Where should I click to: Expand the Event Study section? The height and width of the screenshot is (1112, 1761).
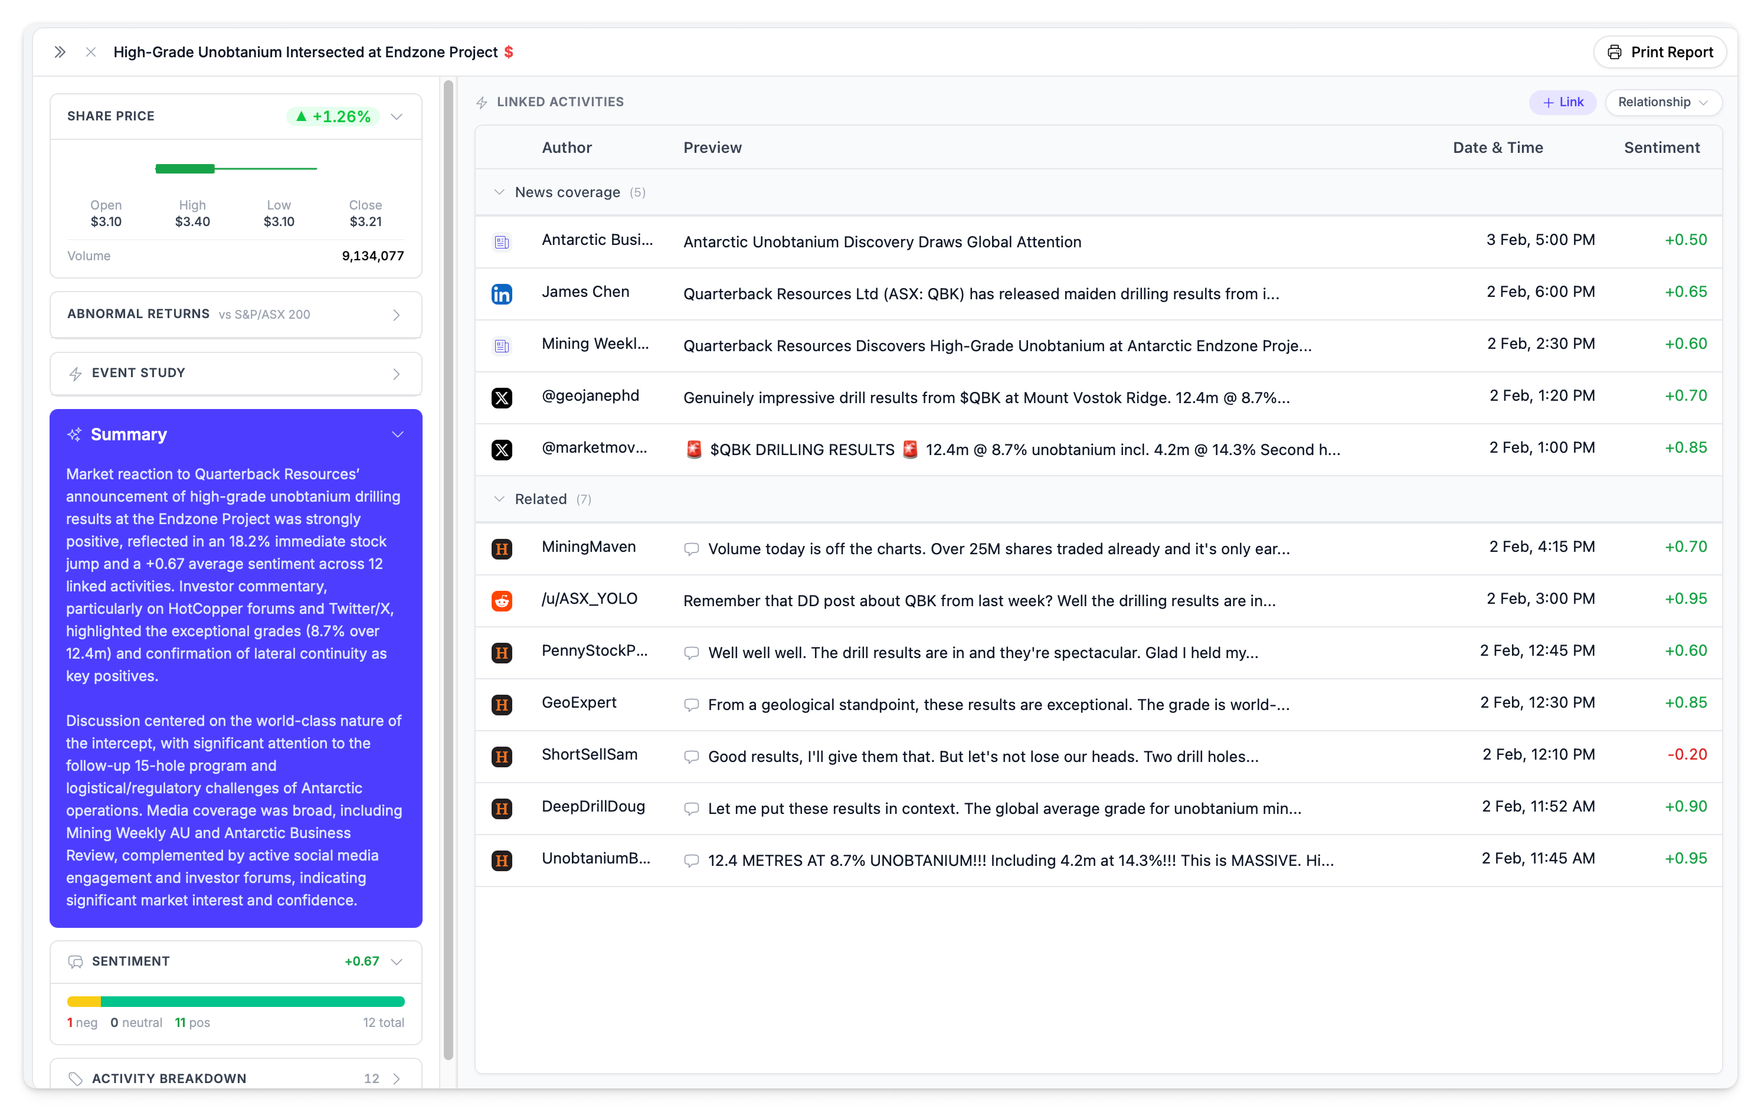[395, 374]
